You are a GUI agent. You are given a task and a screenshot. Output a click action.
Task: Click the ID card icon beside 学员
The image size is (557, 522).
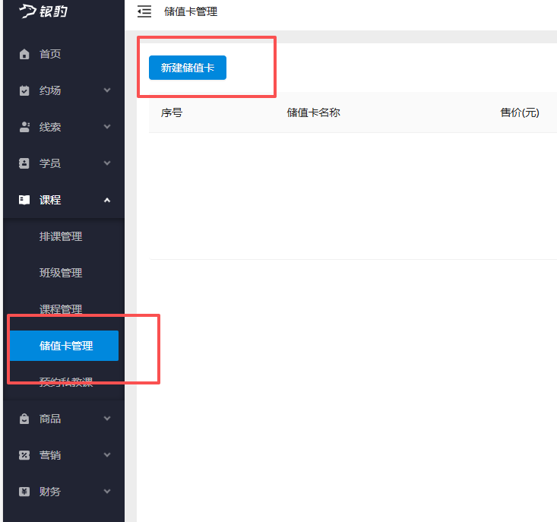click(24, 163)
